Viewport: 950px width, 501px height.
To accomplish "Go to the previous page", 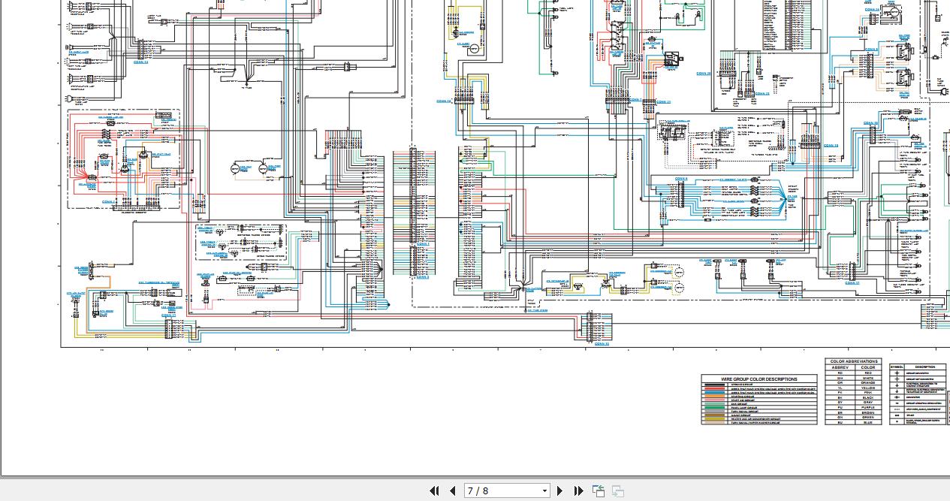I will 453,491.
